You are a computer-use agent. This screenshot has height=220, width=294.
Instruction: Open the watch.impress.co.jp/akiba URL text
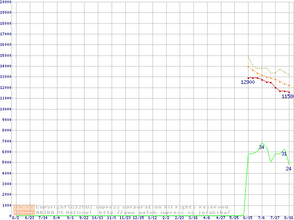pyautogui.click(x=164, y=212)
